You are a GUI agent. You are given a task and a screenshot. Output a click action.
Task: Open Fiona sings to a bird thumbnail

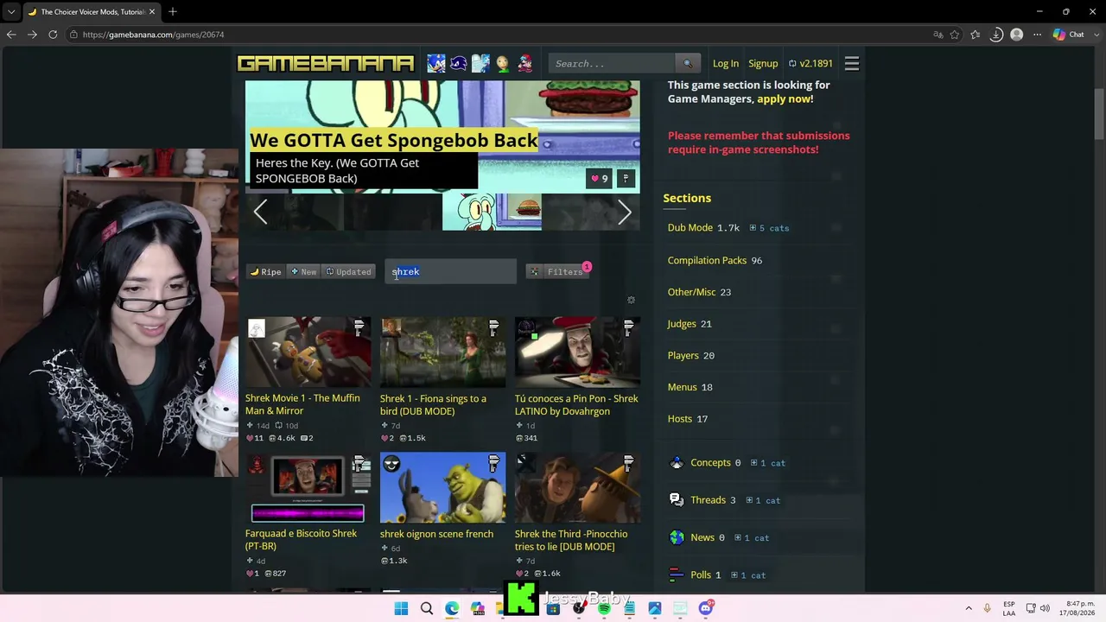click(x=442, y=352)
